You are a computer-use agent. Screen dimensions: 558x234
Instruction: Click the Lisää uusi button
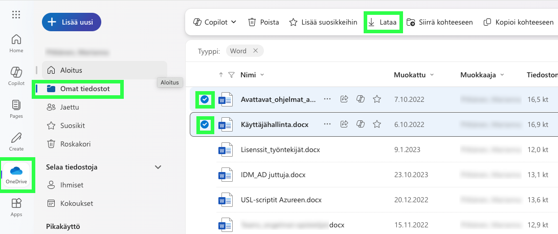pyautogui.click(x=72, y=22)
